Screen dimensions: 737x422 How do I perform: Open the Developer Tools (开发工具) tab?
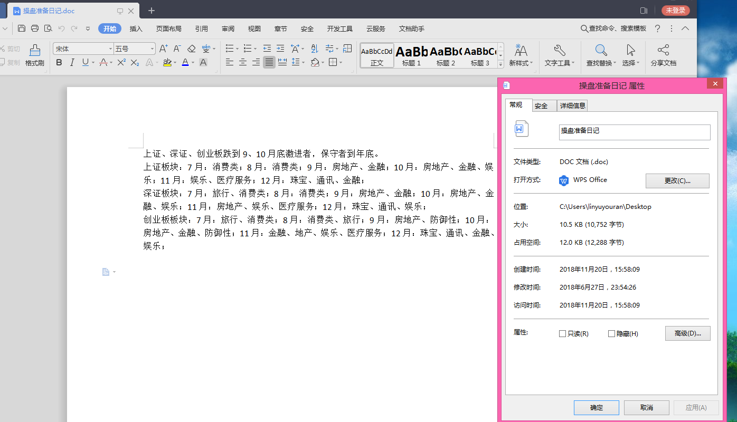pos(340,28)
